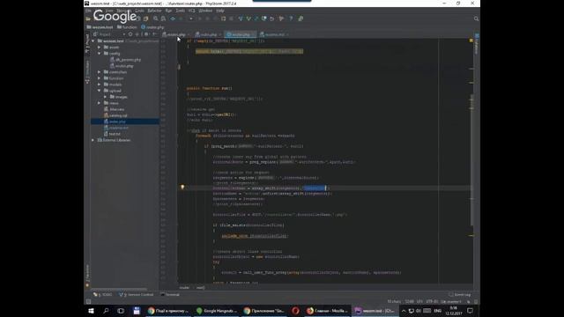
Task: Click the router.php breadcrumb in navigation bar
Action: 152,27
